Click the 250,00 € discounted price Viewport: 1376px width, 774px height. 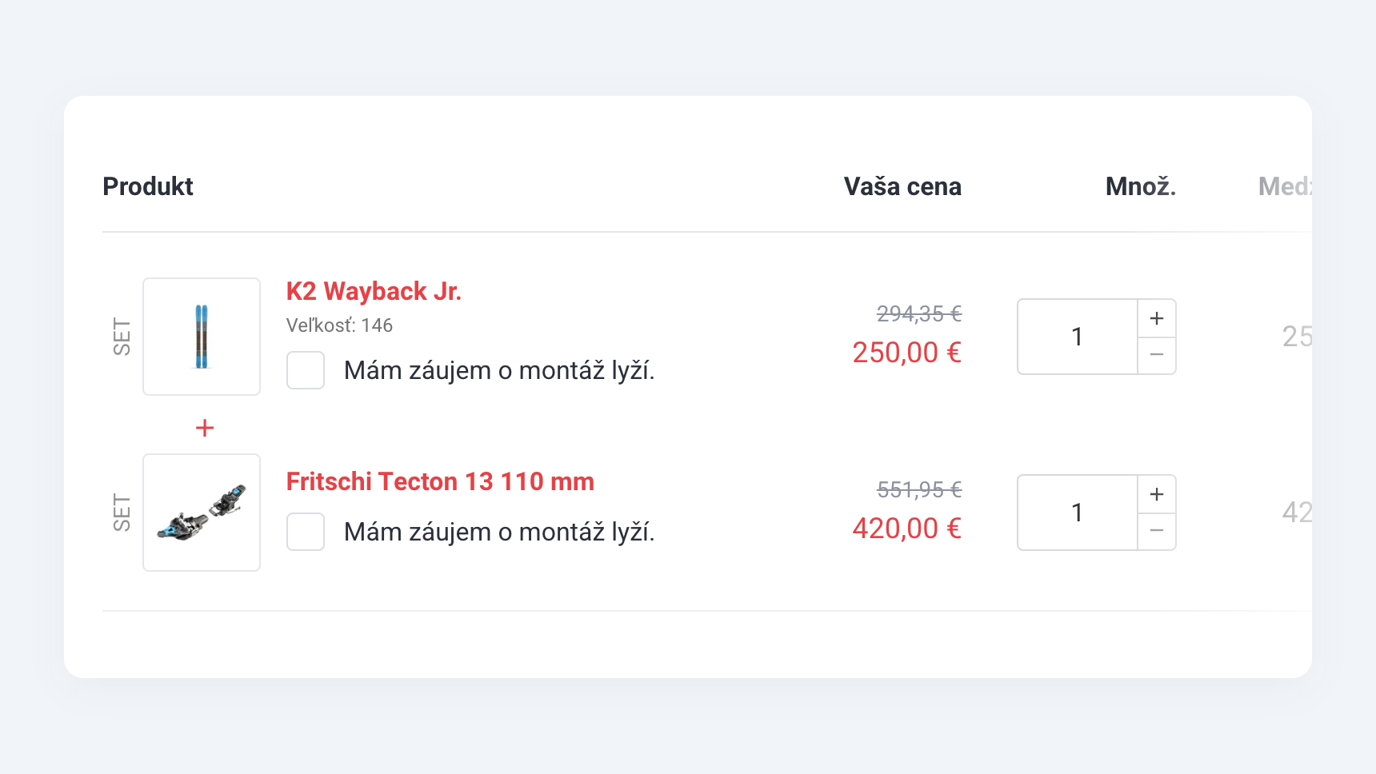click(x=906, y=353)
